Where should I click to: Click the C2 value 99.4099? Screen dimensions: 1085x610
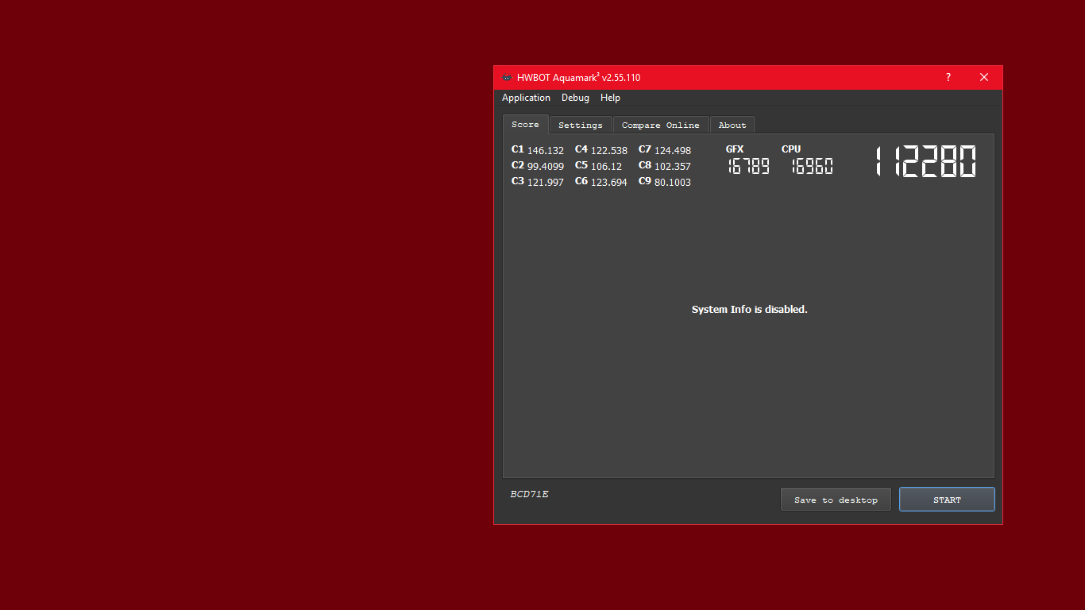(546, 166)
